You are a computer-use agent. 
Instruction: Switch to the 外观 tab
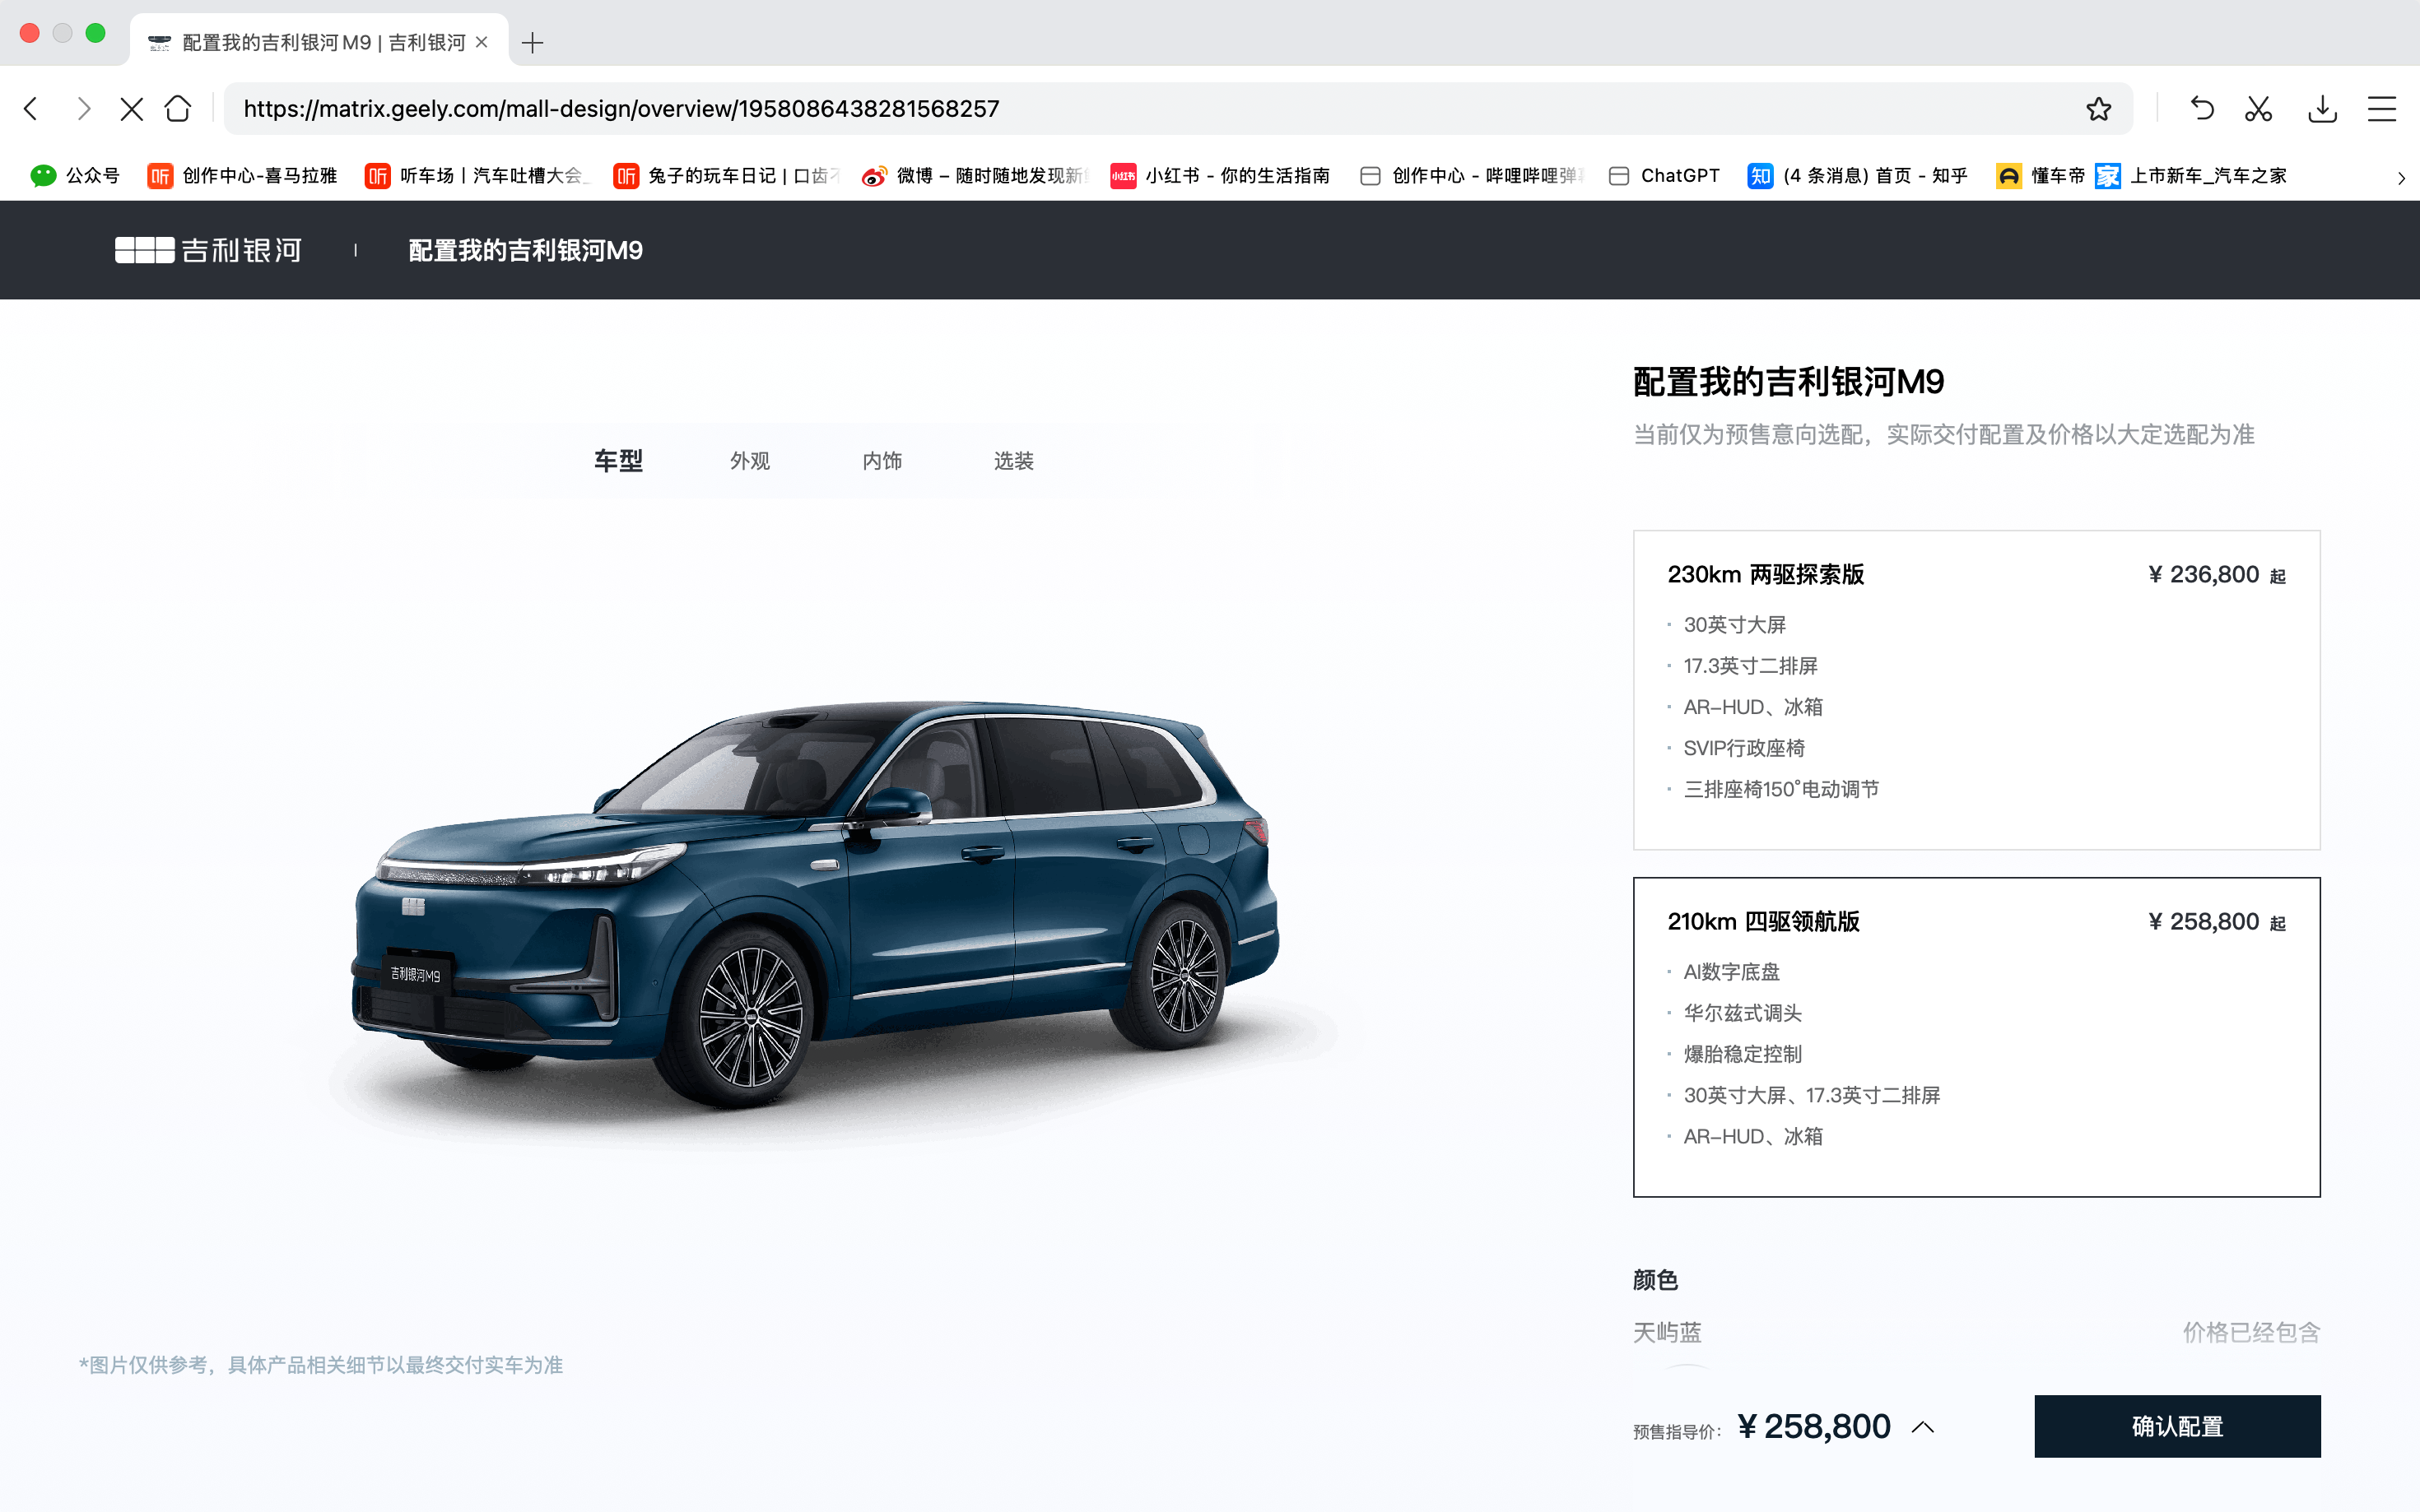(751, 461)
